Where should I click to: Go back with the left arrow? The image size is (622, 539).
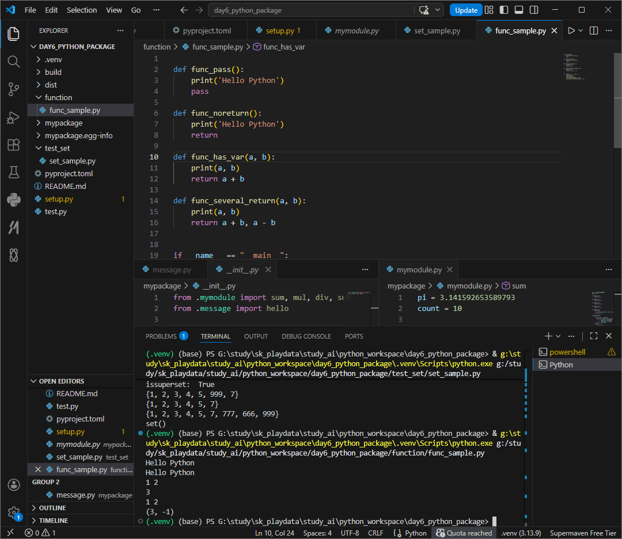[184, 10]
